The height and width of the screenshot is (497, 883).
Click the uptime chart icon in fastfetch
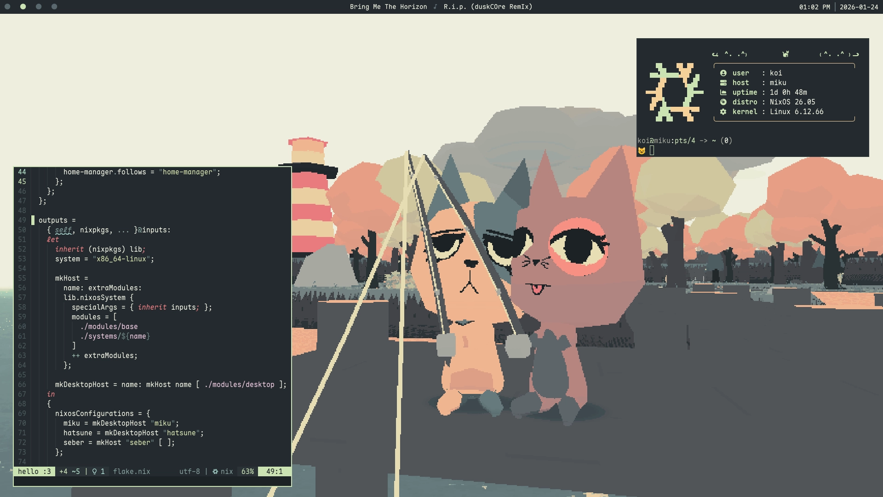point(722,92)
